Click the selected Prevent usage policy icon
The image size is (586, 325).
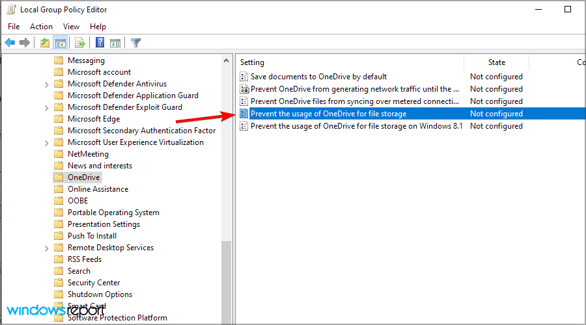point(244,114)
